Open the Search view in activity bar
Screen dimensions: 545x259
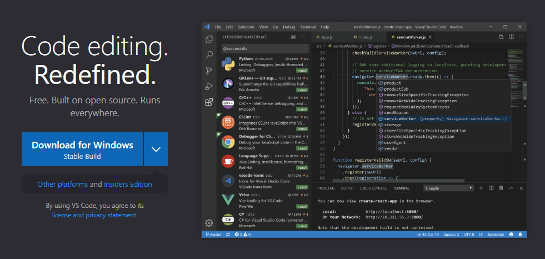[209, 54]
